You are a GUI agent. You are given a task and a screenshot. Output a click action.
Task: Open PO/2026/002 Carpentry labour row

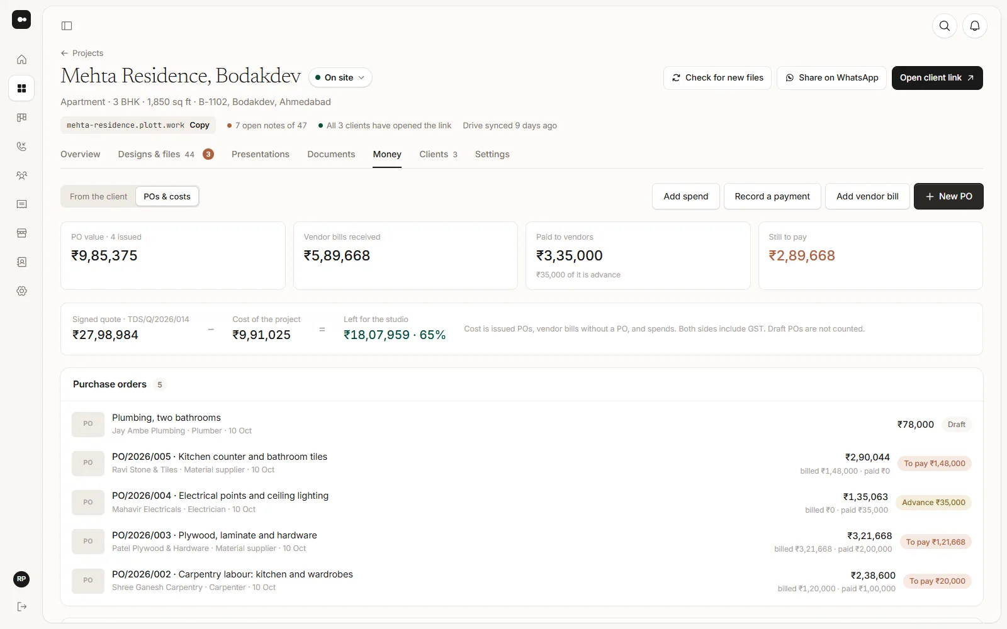coord(522,581)
